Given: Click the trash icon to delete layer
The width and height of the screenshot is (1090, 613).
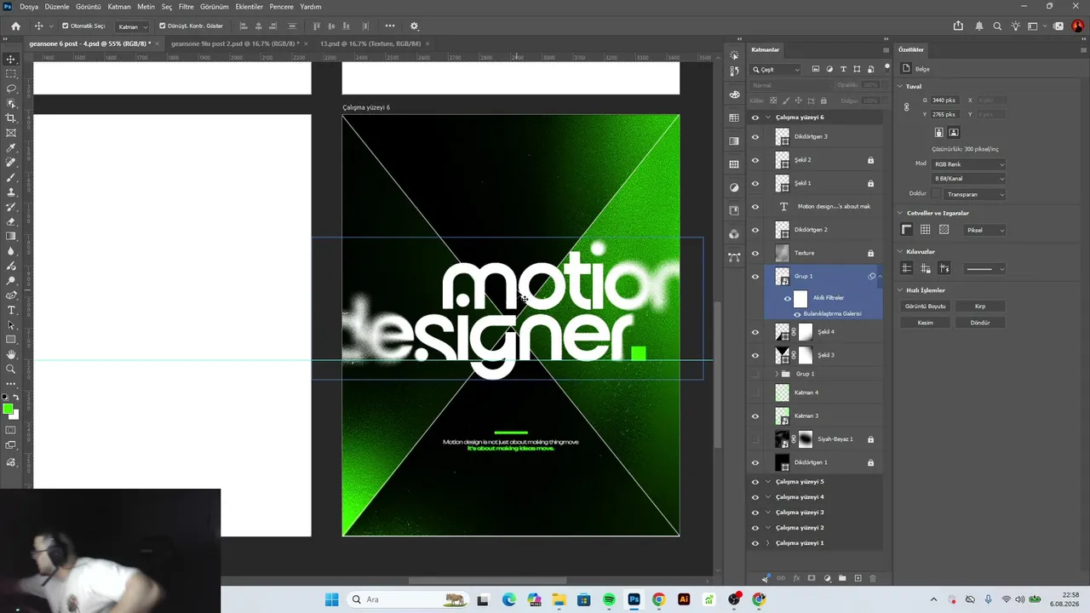Looking at the screenshot, I should pyautogui.click(x=873, y=578).
